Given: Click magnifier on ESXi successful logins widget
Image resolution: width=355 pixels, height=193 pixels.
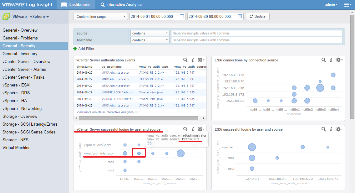Looking at the screenshot, I should (323, 129).
